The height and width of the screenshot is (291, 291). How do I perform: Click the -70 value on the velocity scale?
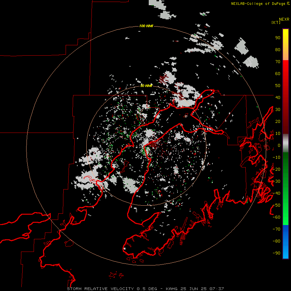coord(276,229)
